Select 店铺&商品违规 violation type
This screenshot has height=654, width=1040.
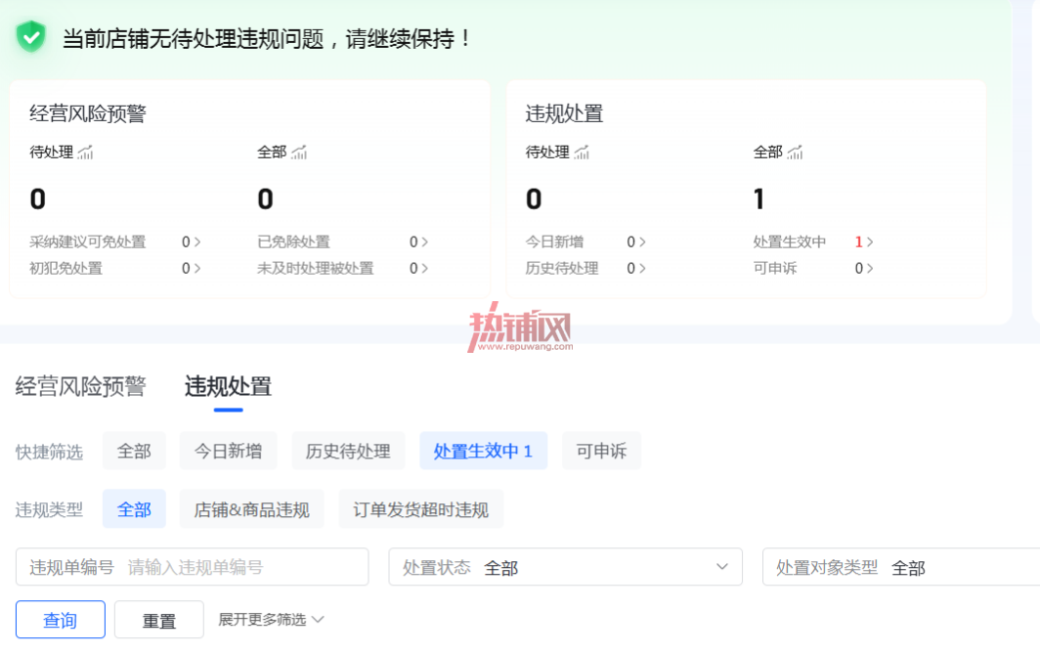(251, 509)
